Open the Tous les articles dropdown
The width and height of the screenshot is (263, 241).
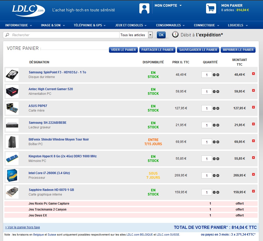point(150,35)
